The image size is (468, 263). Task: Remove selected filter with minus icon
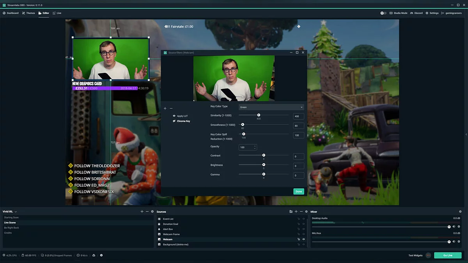171,108
